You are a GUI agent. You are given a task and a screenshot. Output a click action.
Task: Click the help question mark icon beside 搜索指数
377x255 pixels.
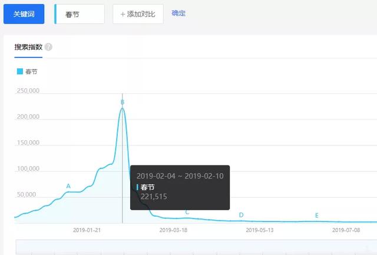pos(48,47)
